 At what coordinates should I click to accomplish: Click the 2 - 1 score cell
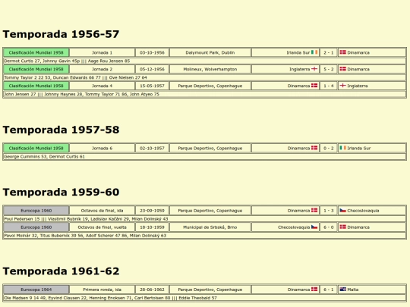pos(329,52)
